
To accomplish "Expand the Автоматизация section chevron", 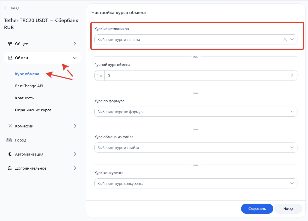I will pyautogui.click(x=75, y=154).
